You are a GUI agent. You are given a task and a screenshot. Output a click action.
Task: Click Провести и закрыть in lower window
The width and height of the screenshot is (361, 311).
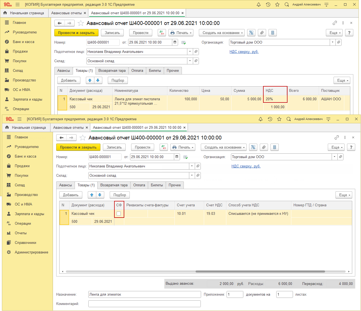78,147
